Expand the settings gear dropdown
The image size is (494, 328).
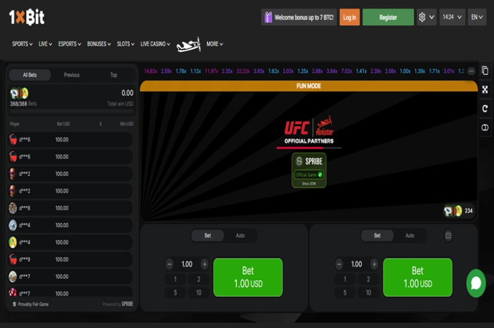(426, 18)
